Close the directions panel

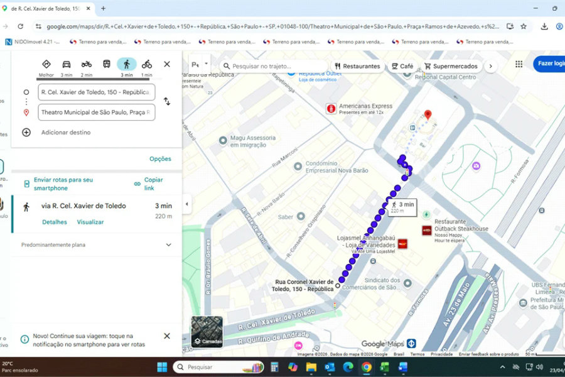(x=167, y=64)
